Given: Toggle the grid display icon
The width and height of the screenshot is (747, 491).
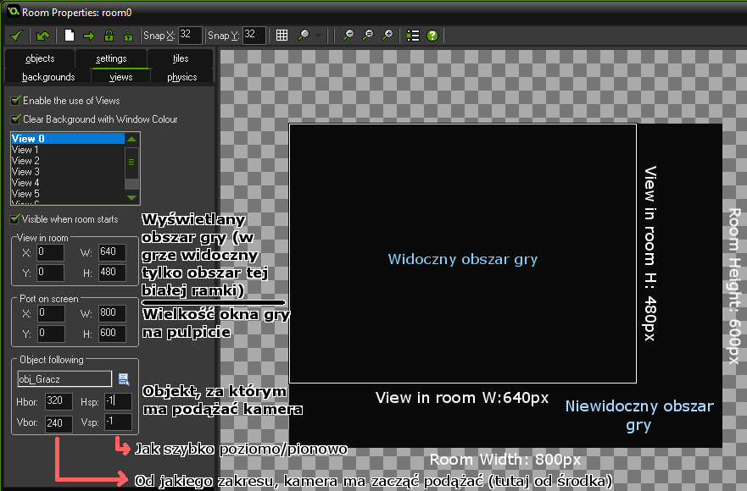Looking at the screenshot, I should (282, 36).
